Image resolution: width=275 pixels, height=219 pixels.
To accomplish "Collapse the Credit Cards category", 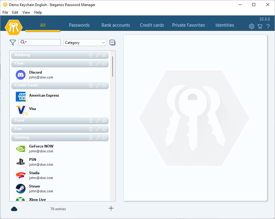I will (104, 85).
